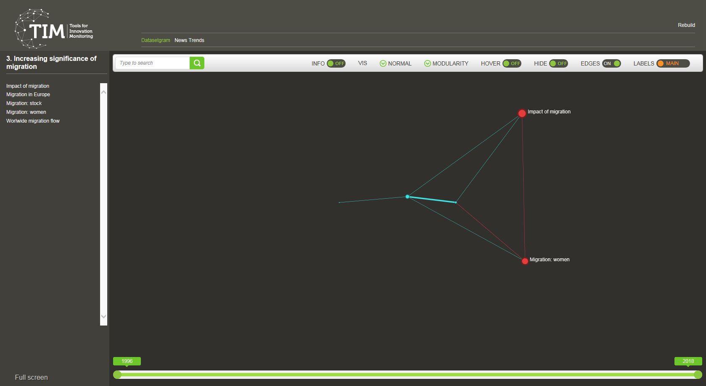
Task: Turn off the EDGES switch
Action: point(611,63)
